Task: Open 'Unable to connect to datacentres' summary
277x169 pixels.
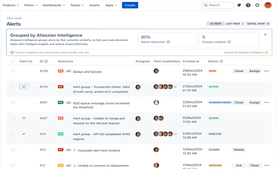Action: click(103, 166)
